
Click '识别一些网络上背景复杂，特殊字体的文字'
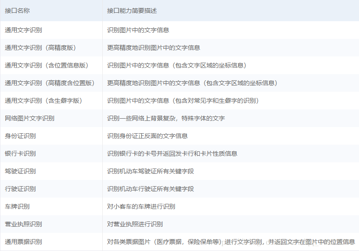coord(166,118)
